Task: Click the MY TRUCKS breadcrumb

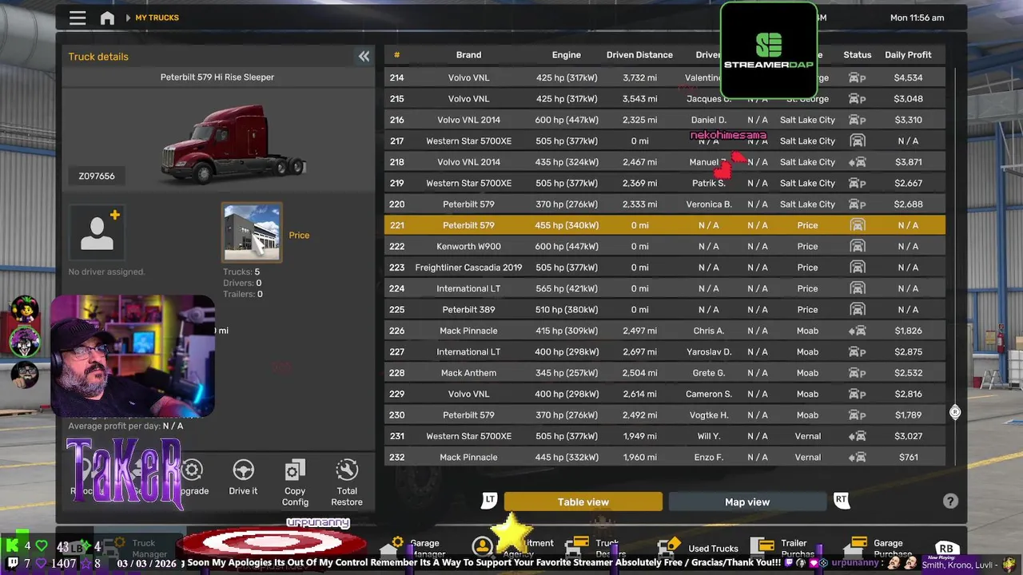Action: coord(157,18)
